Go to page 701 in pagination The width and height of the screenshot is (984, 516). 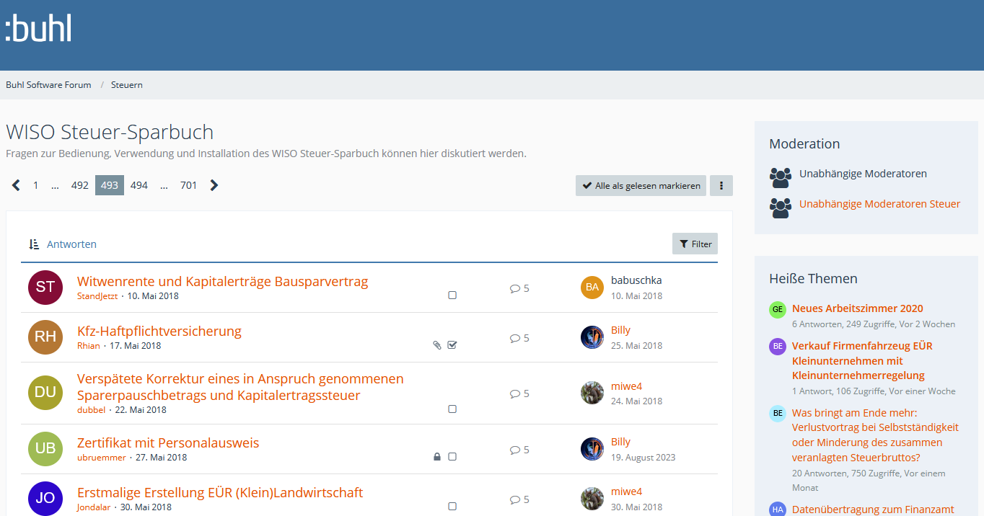[188, 185]
